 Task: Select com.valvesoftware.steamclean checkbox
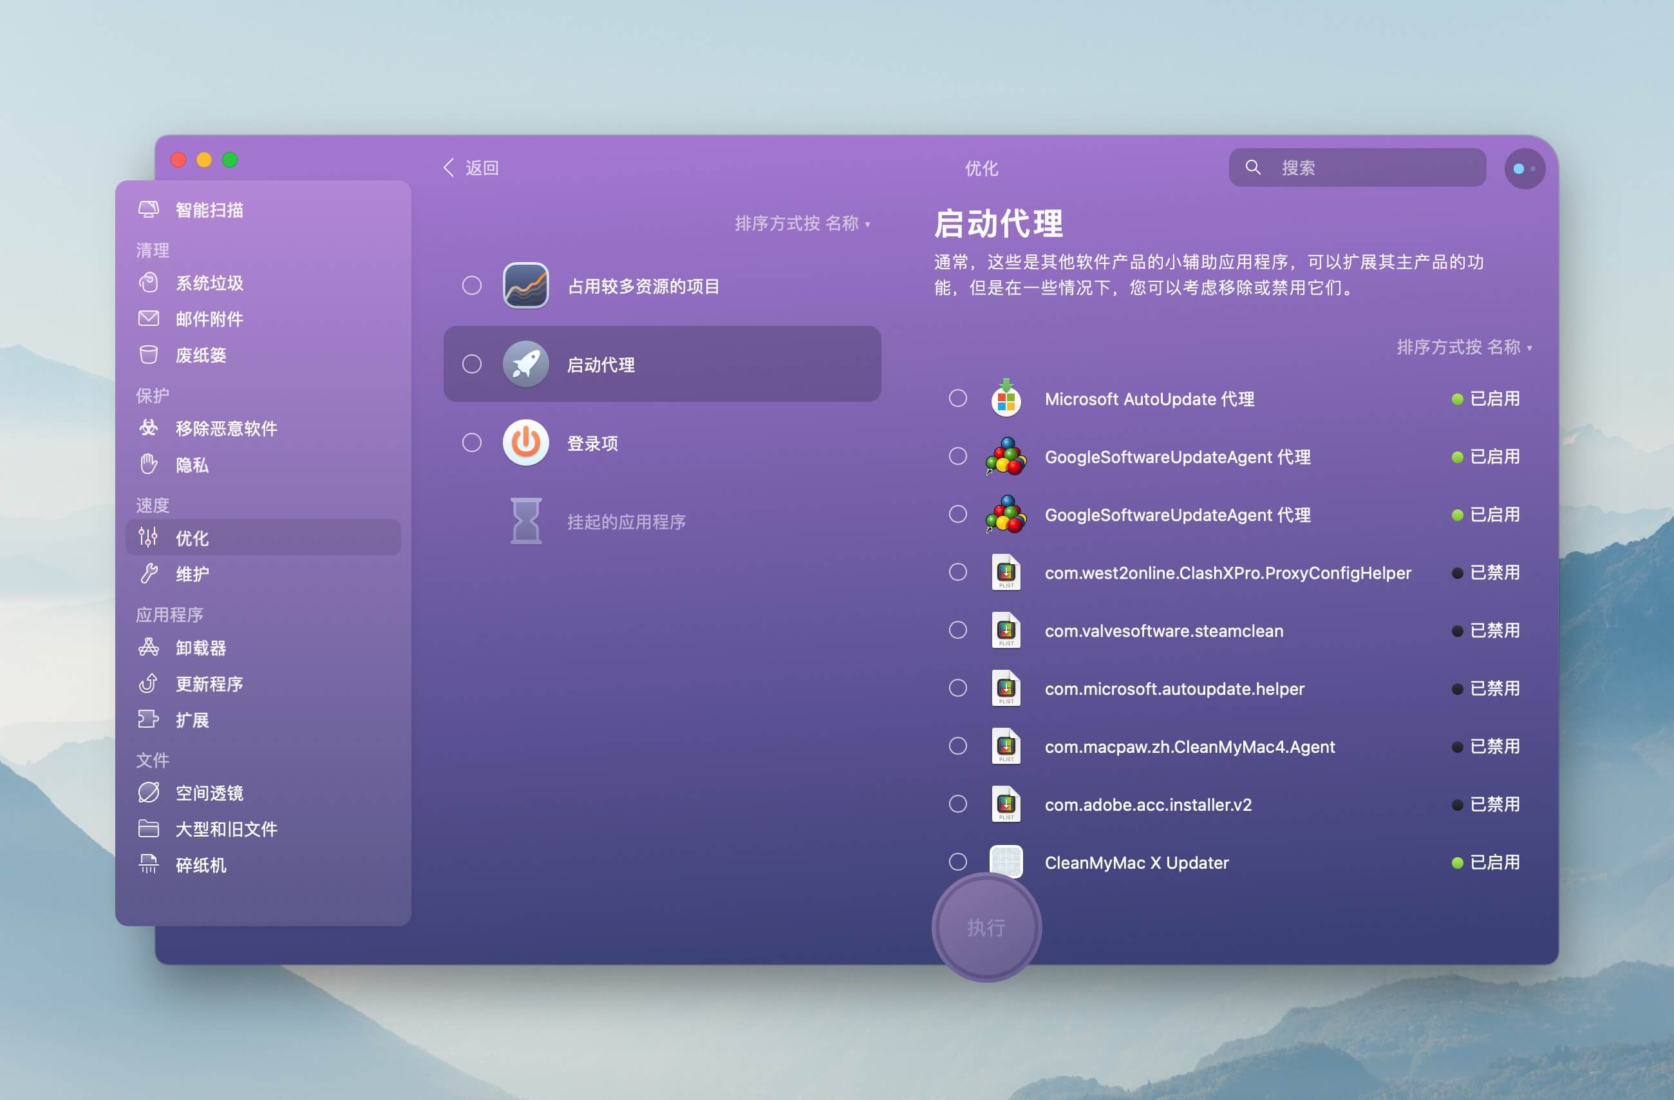[957, 630]
